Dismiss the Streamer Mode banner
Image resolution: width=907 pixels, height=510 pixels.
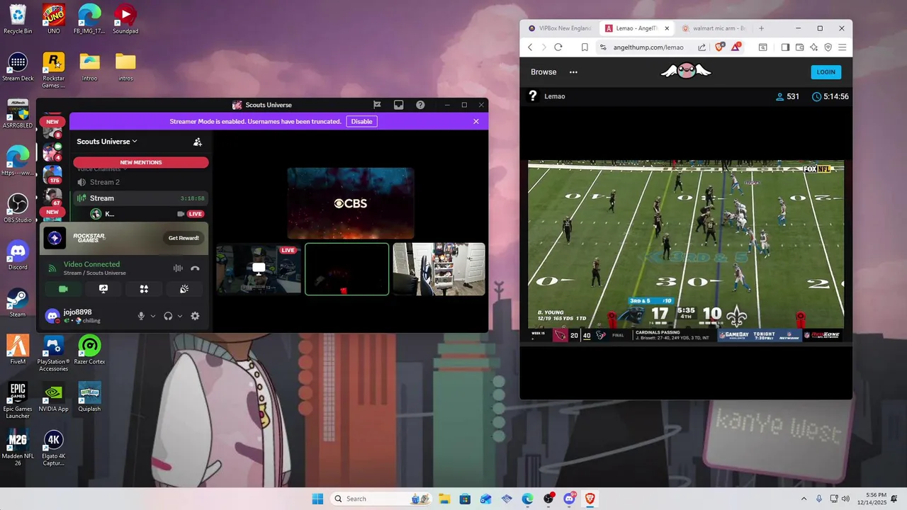pos(476,121)
